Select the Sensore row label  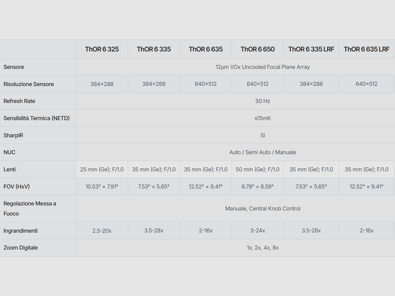pos(14,67)
